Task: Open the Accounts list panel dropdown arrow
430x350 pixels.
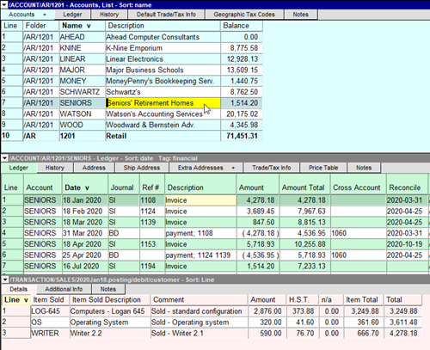Action: click(x=4, y=4)
